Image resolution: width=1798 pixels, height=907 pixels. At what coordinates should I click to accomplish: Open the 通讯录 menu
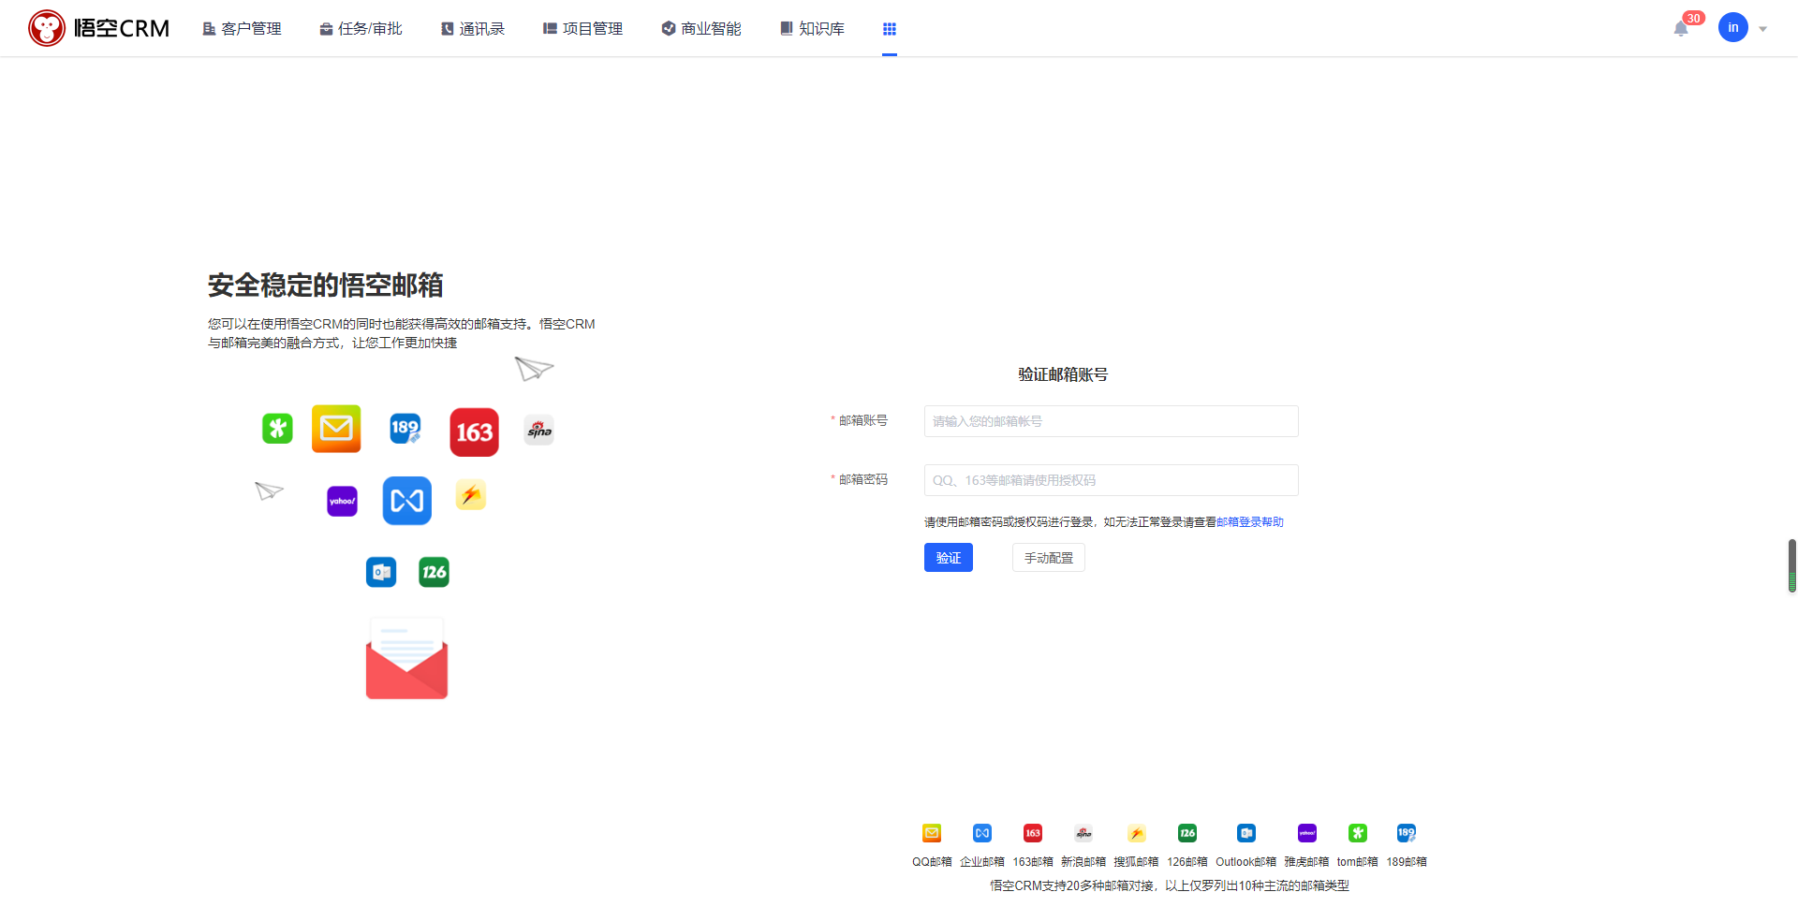(x=473, y=29)
